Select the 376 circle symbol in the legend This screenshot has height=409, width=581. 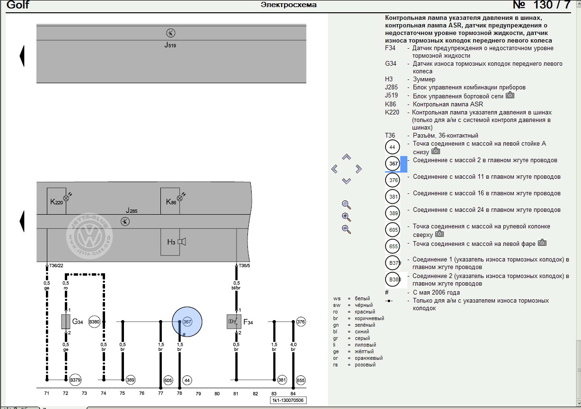393,181
